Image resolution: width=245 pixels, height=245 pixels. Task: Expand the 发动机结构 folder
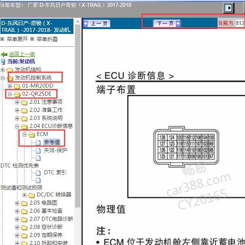coord(2,70)
